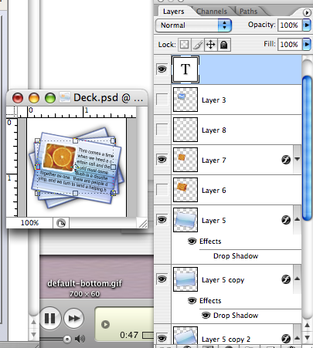Select the text layer T thumbnail
The width and height of the screenshot is (313, 348).
click(x=185, y=69)
